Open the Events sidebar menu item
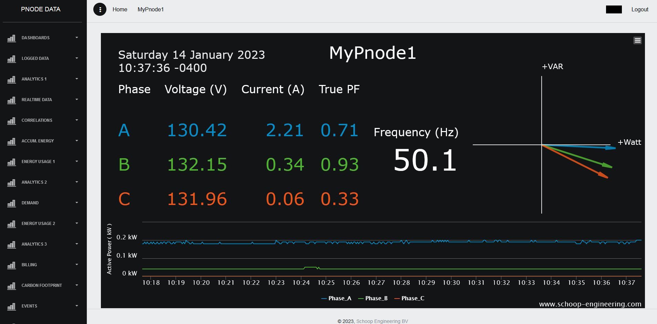The height and width of the screenshot is (324, 657). tap(29, 306)
